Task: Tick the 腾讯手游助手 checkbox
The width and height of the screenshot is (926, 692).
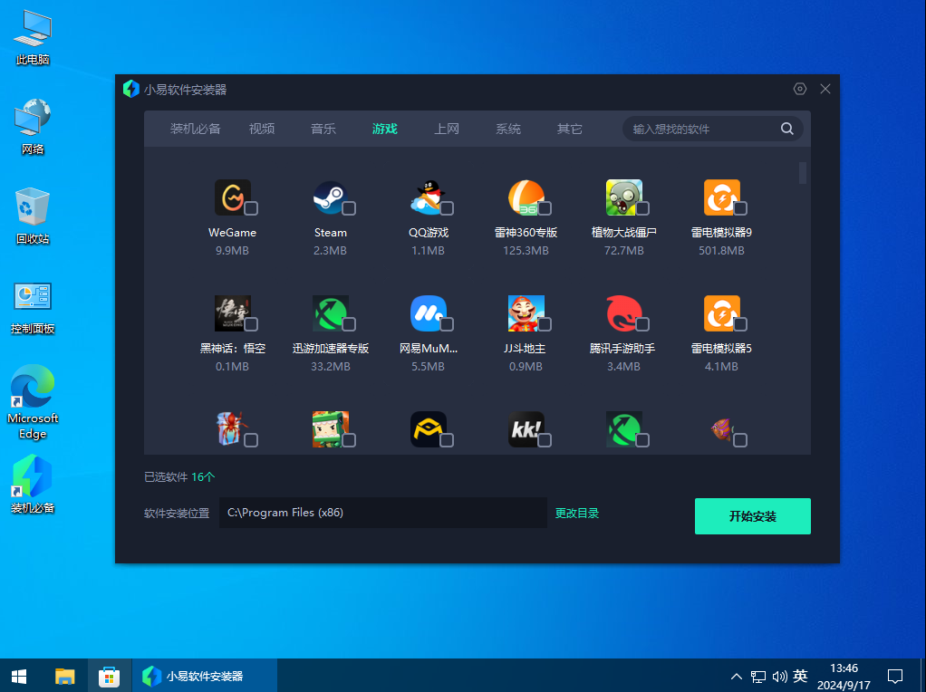Action: tap(642, 324)
